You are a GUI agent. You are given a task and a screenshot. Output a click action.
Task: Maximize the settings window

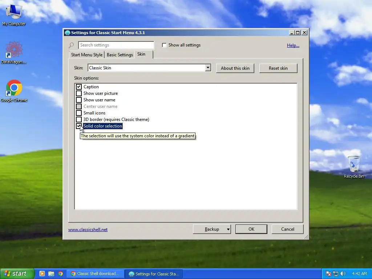(x=298, y=33)
